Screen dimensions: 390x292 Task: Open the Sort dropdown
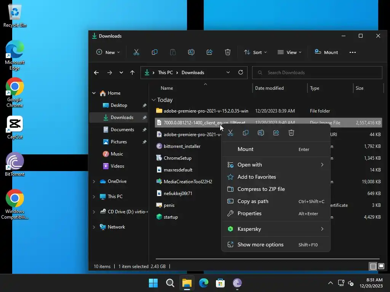pos(256,52)
